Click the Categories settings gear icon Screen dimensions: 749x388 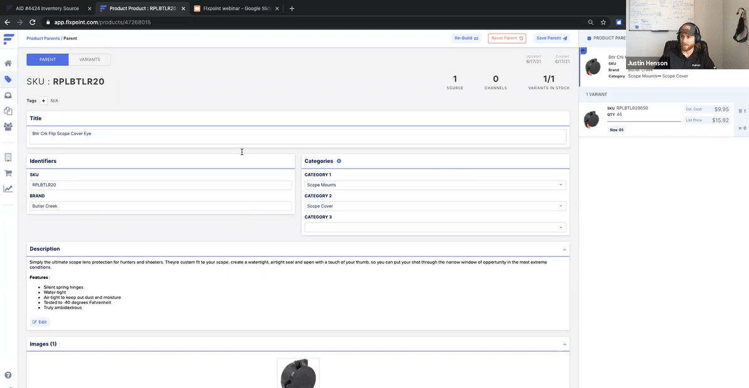click(x=339, y=161)
